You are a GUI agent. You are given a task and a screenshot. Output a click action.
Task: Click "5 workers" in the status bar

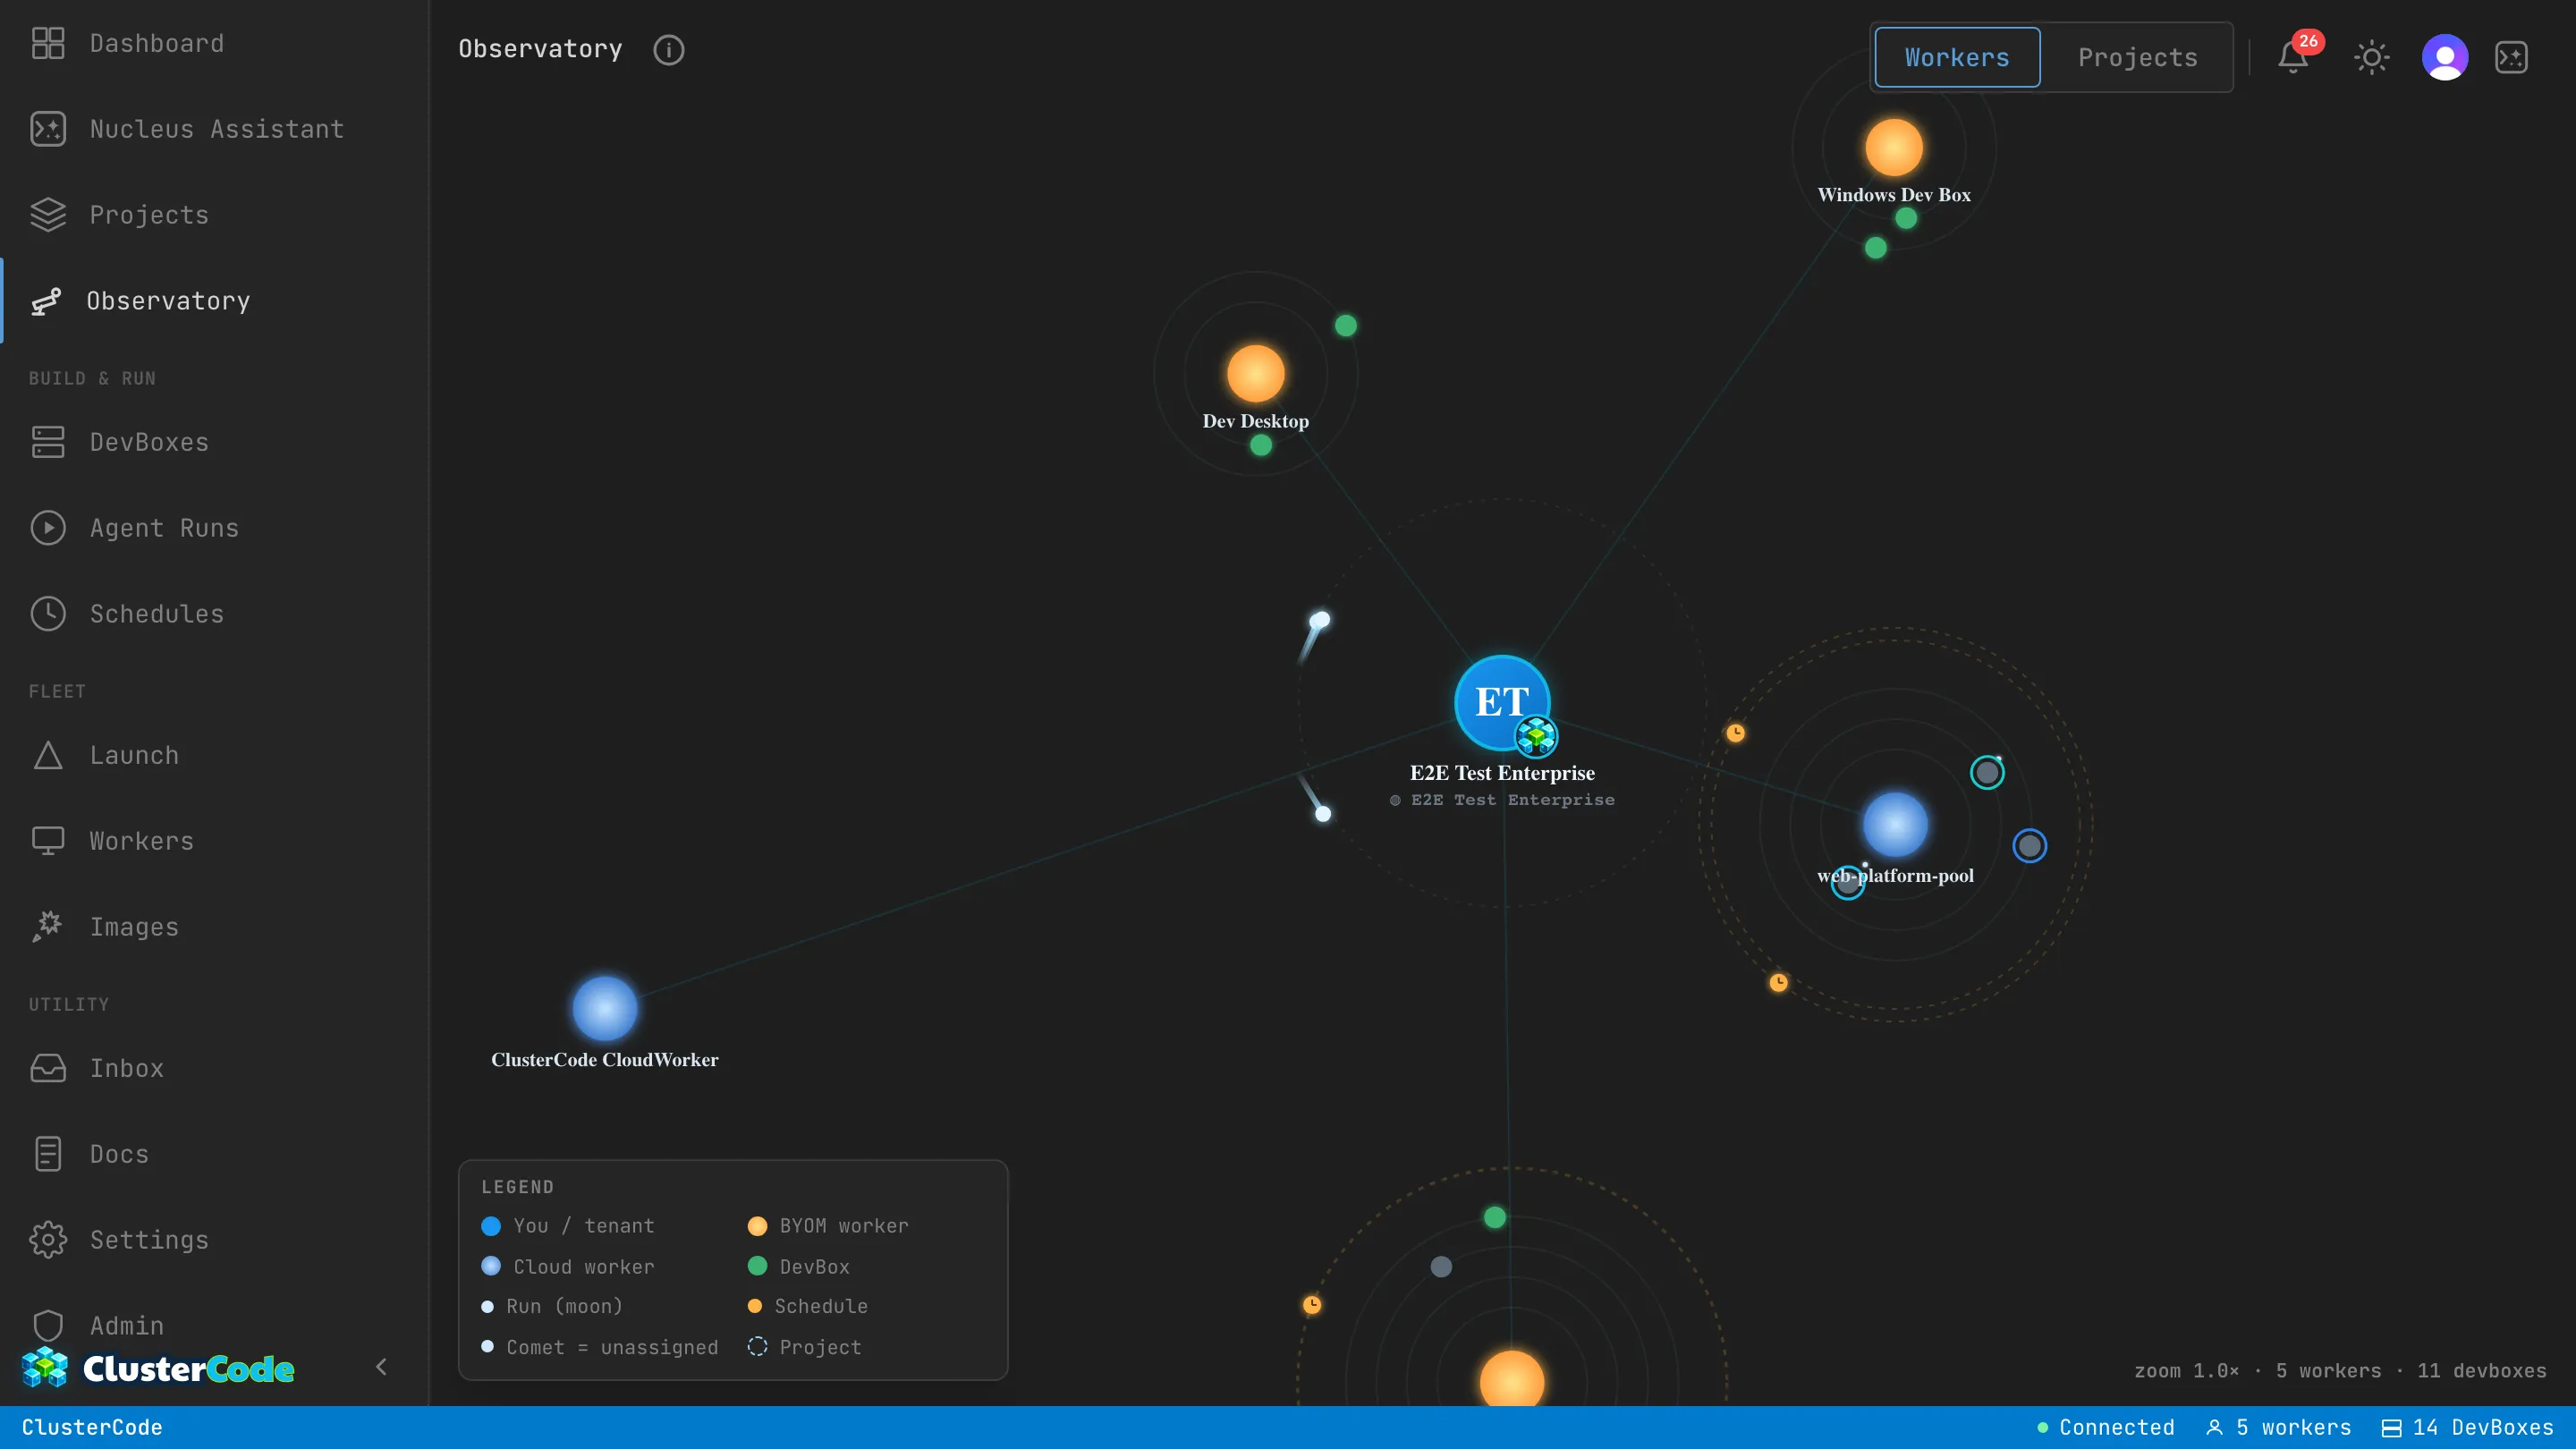2279,1427
